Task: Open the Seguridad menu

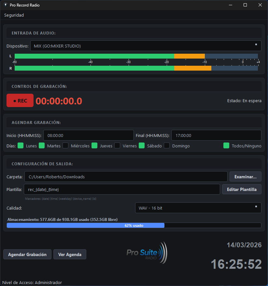Action: click(x=14, y=15)
